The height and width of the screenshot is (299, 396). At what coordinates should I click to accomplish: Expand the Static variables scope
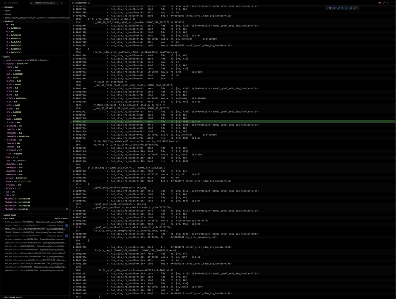pos(35,18)
